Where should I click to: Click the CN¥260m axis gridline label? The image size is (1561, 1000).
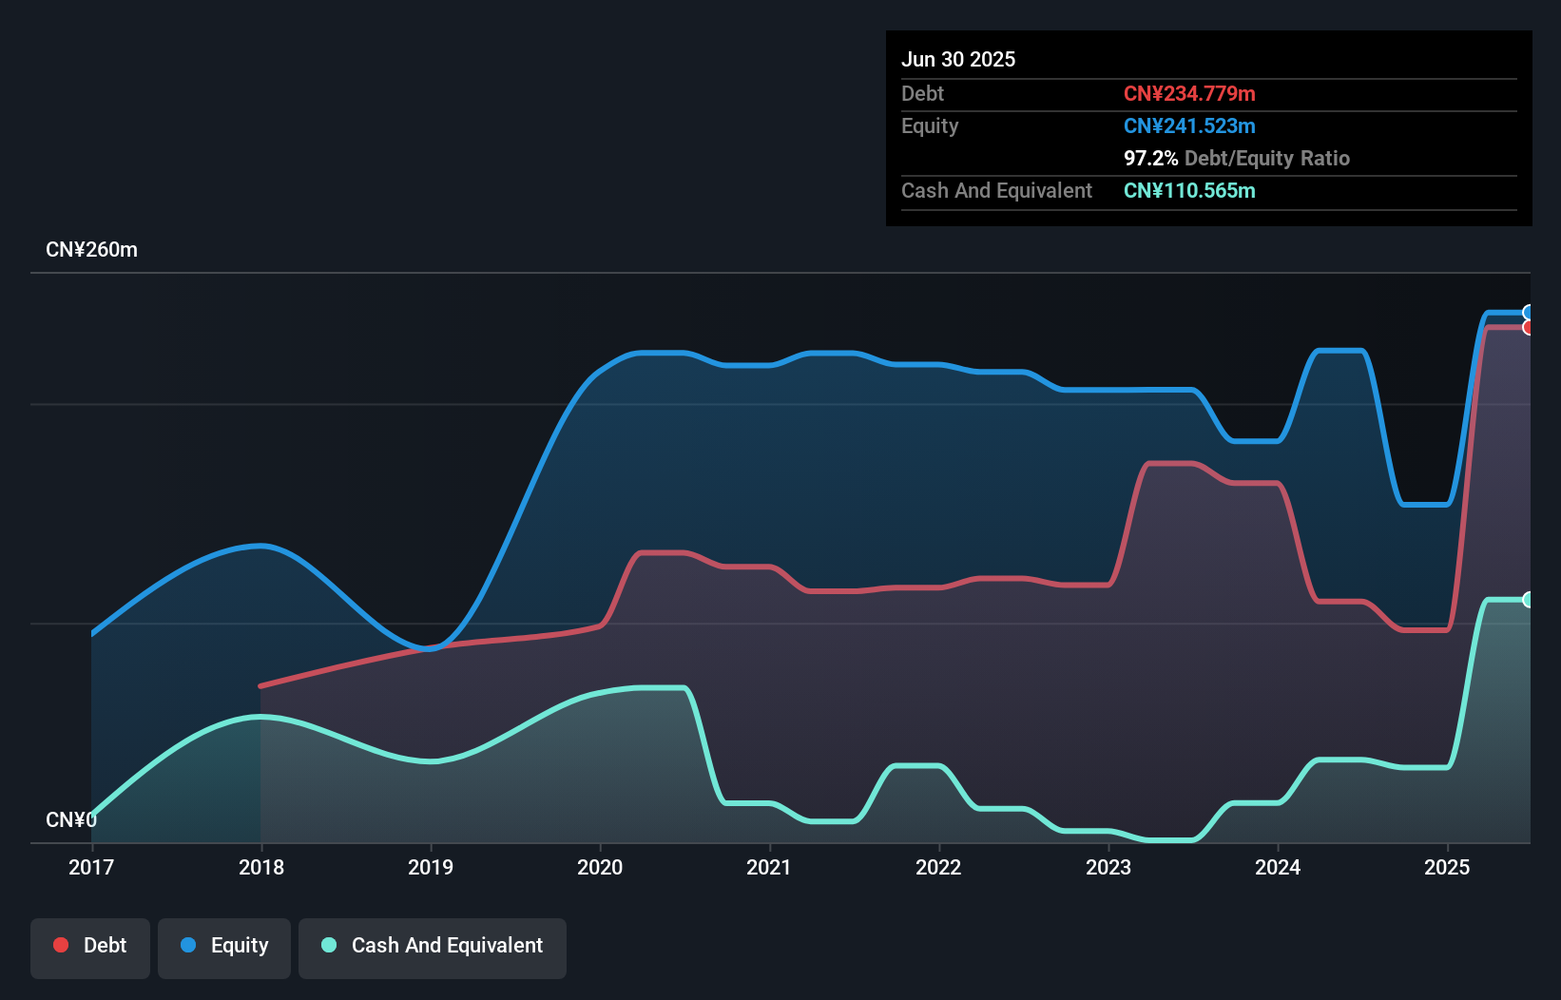pos(92,249)
